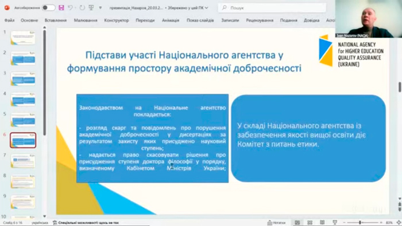This screenshot has height=226, width=402.
Task: Switch to Slide Sorter view
Action: pos(310,223)
